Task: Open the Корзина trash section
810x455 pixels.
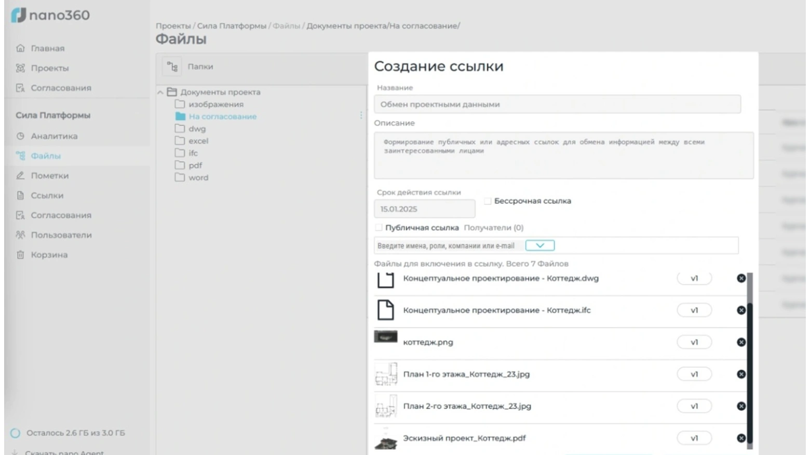Action: [49, 255]
